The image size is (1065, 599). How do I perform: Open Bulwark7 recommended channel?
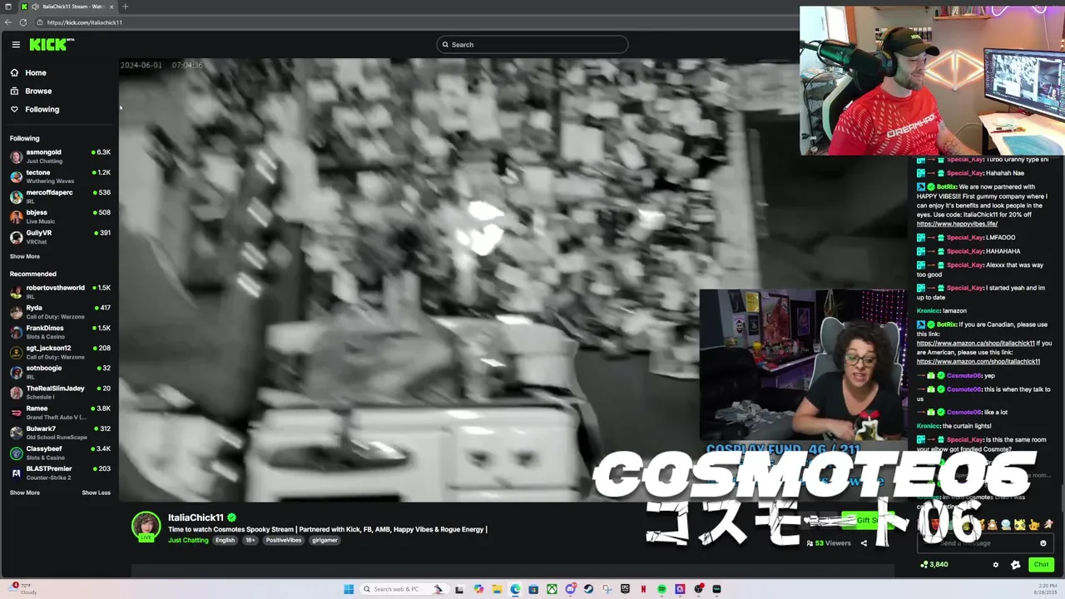click(60, 433)
